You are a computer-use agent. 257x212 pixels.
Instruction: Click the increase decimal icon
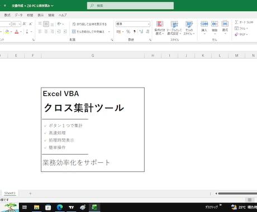[141, 32]
